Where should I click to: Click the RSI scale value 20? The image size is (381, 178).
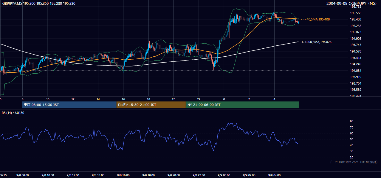tap(351, 158)
